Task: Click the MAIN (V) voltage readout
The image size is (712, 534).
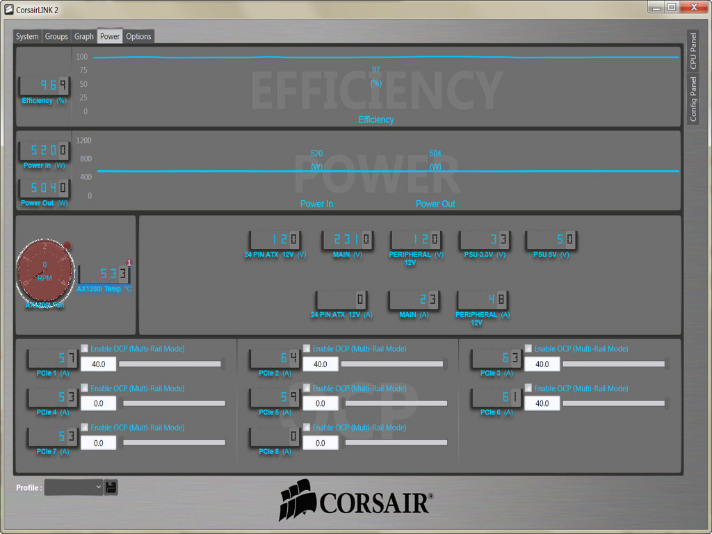Action: [x=348, y=239]
